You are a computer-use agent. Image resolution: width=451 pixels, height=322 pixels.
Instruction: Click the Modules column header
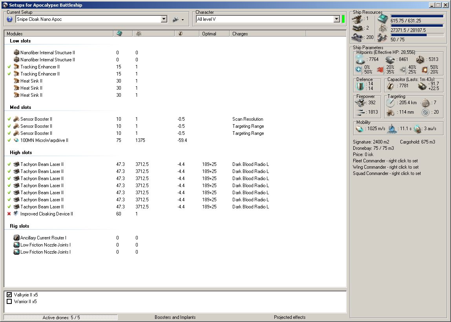[x=58, y=34]
